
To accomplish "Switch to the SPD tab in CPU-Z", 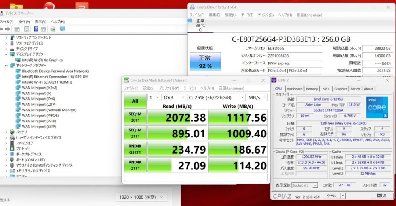I will pos(326,89).
